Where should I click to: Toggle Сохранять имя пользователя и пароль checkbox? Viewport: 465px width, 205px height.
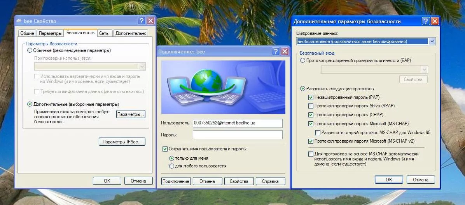tap(165, 149)
